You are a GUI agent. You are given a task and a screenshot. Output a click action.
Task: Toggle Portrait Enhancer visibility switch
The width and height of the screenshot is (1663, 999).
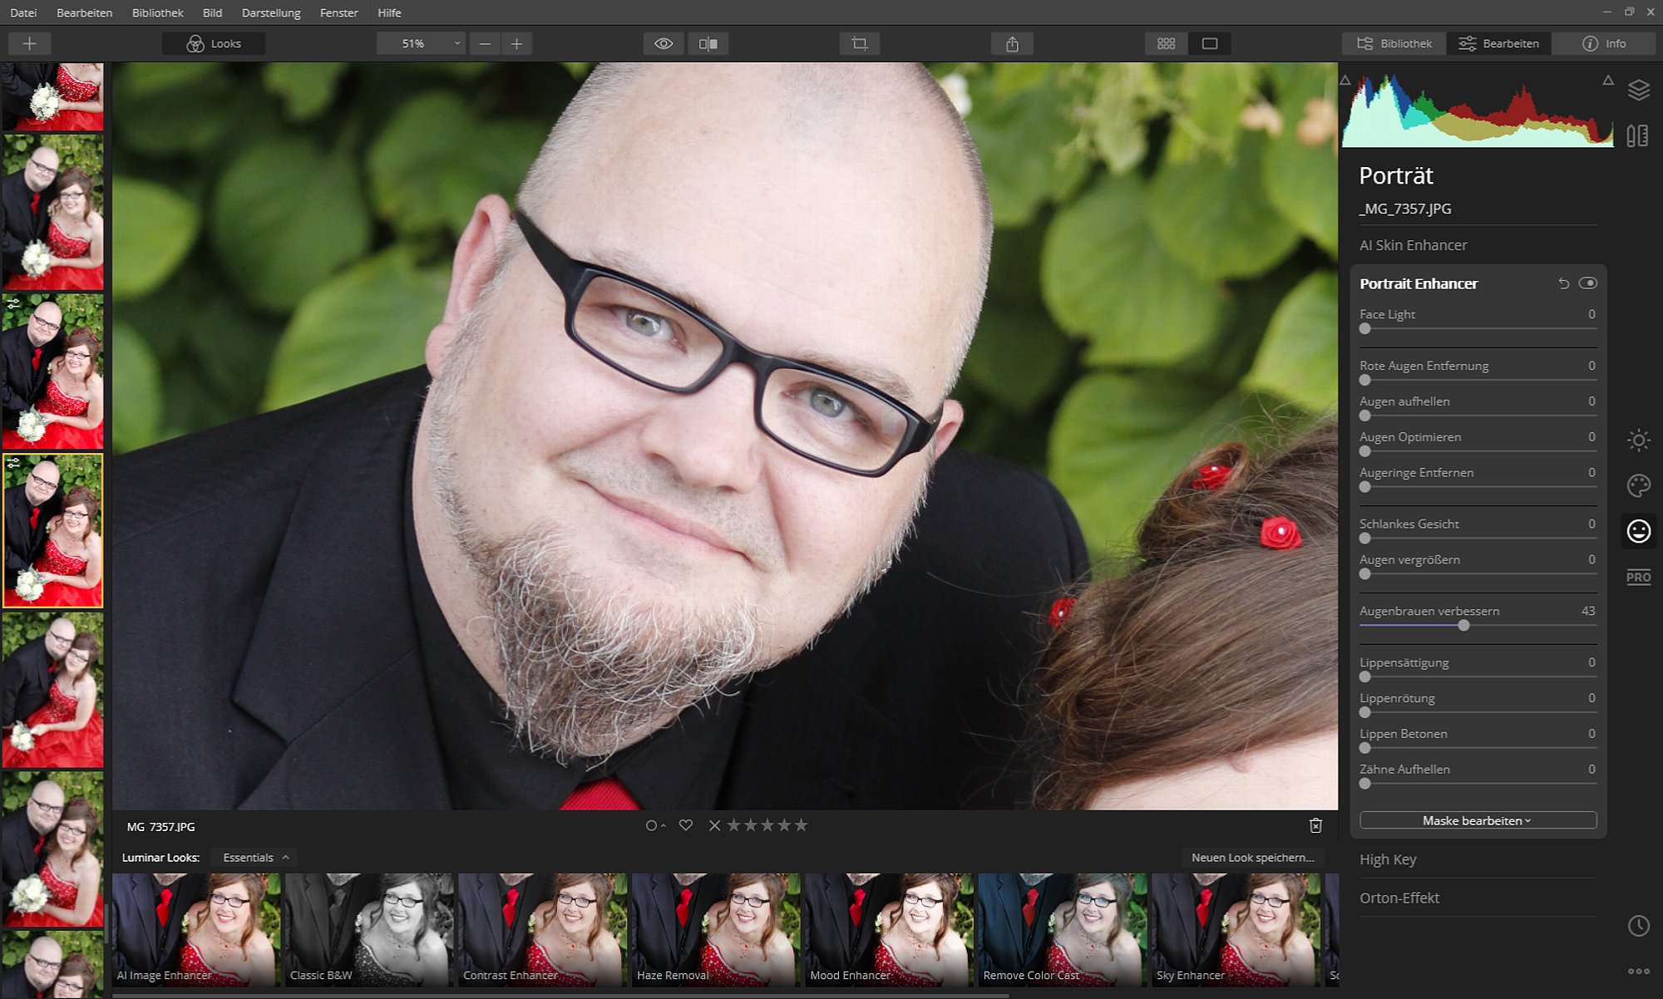tap(1588, 283)
